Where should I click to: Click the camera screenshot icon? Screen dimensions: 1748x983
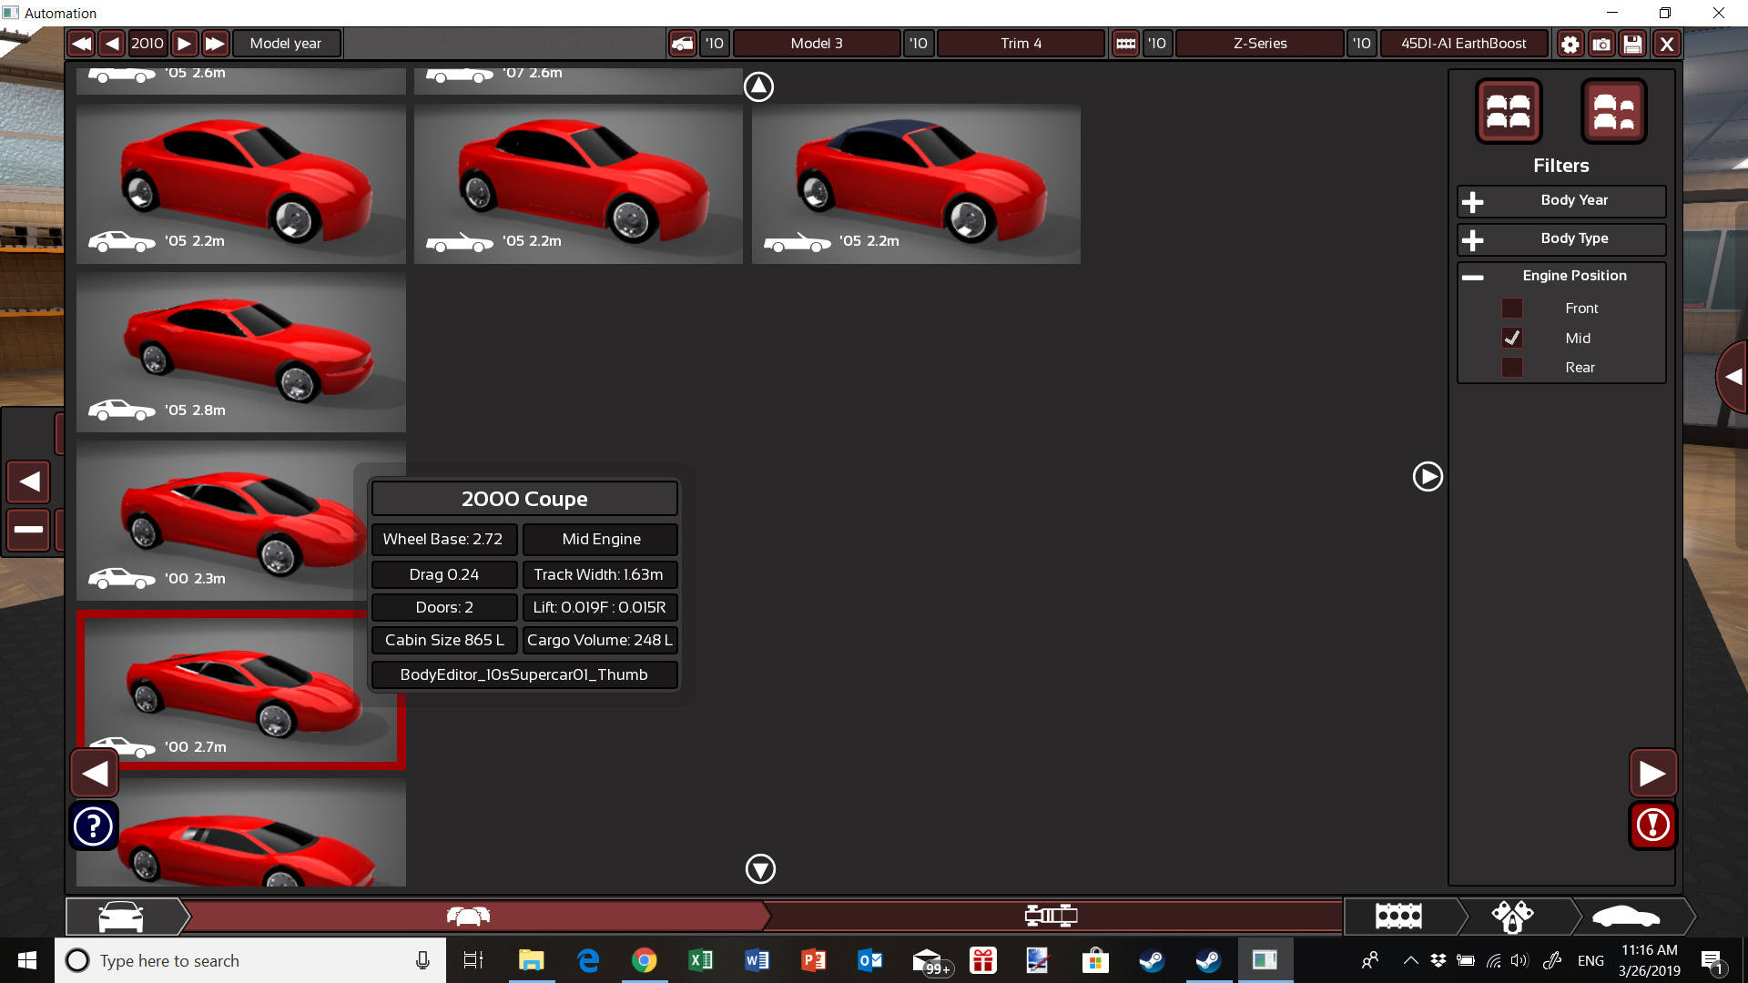coord(1601,44)
